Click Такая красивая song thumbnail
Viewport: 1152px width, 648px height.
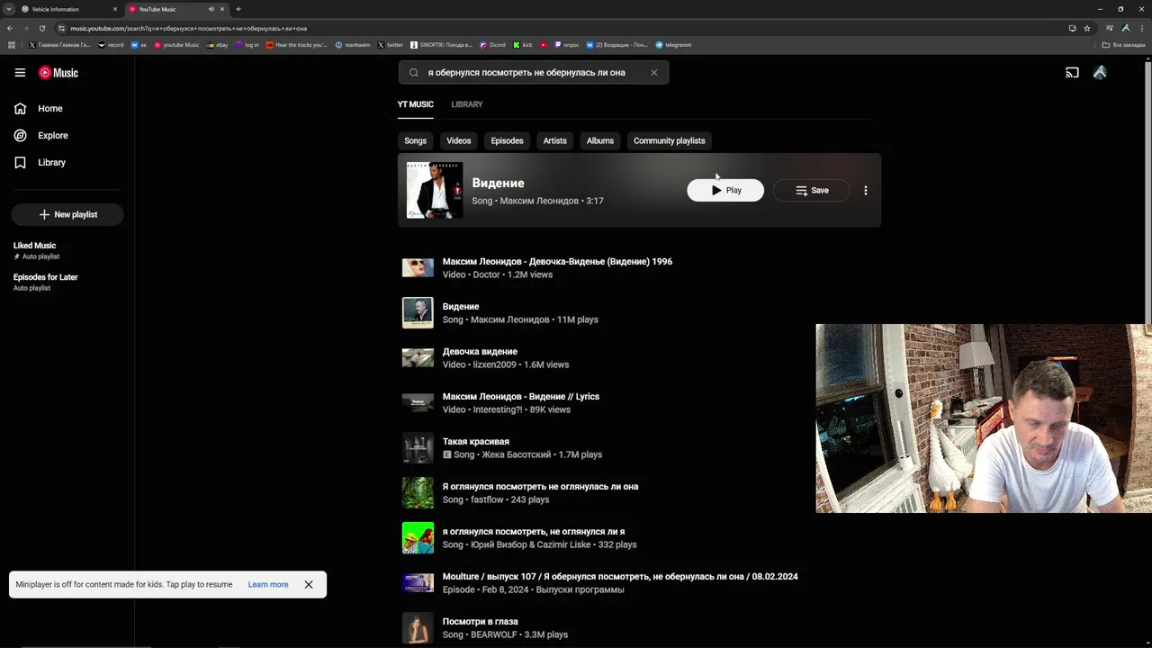point(418,448)
